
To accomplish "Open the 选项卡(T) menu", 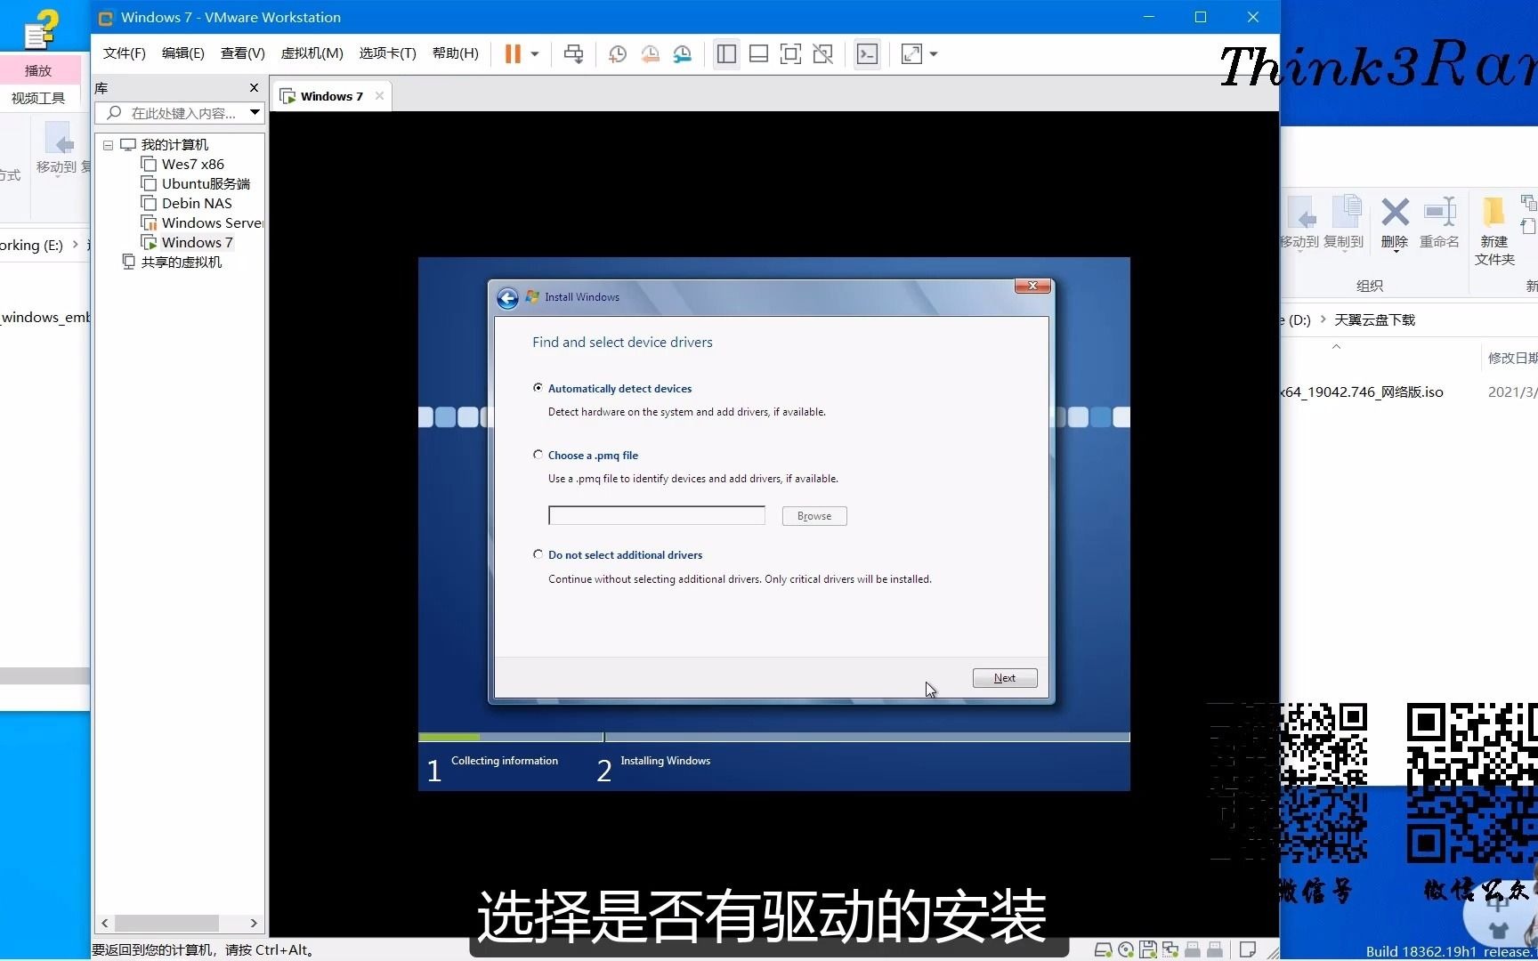I will 387,53.
